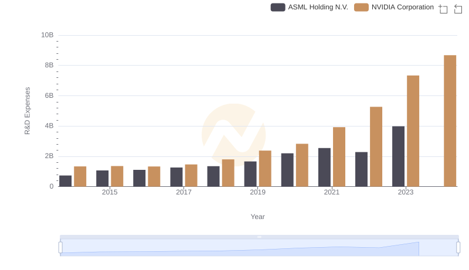Click the 2021 x-axis label

click(331, 192)
